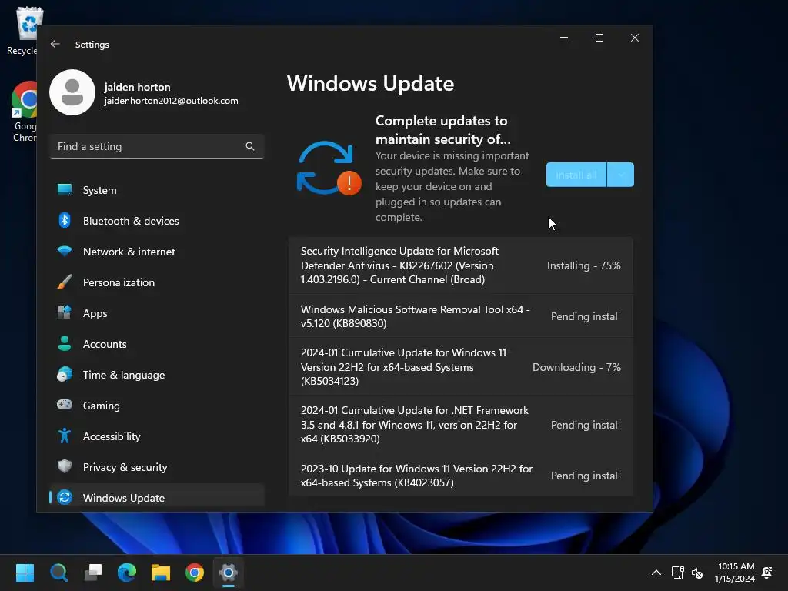Click the Privacy & security shield icon
Screen dimensions: 788x591
coord(65,466)
